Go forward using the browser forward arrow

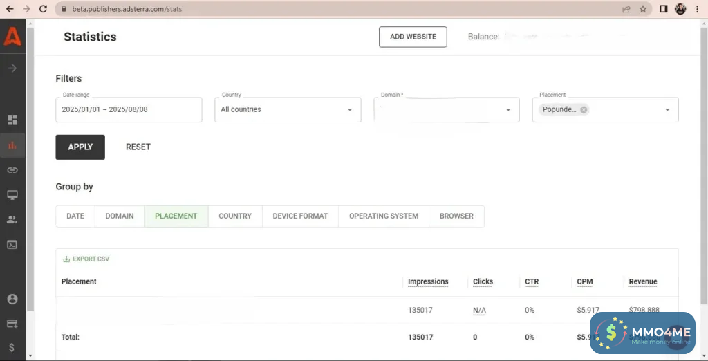point(26,8)
